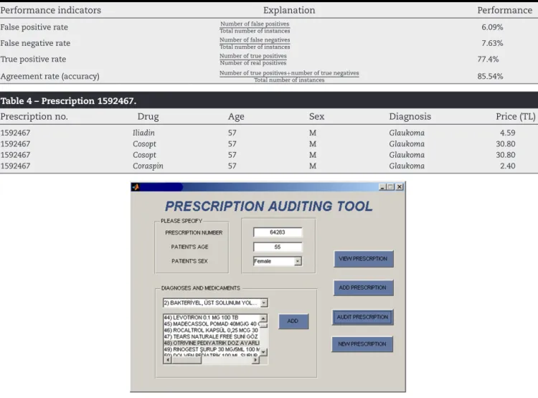Screen dimensions: 538x398
Task: Click the Iliadin drug cell in Table 4
Action: coord(143,133)
